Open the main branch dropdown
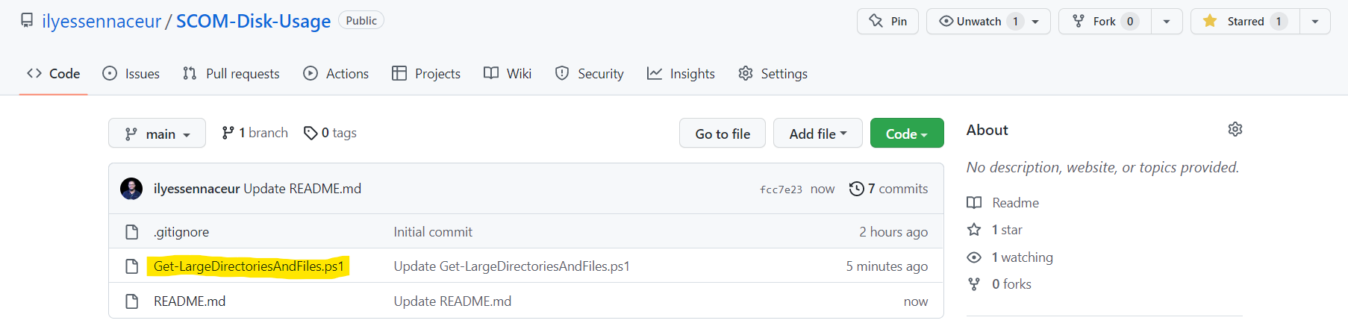 [x=157, y=134]
